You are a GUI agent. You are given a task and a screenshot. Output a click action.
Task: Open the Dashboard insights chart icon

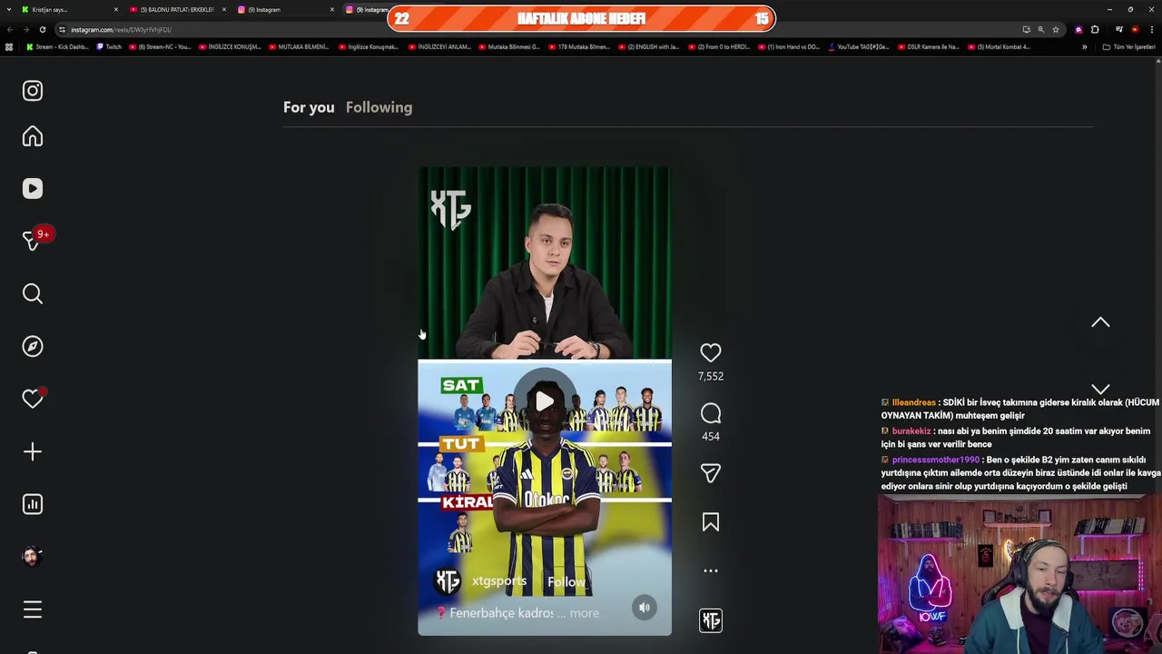33,504
